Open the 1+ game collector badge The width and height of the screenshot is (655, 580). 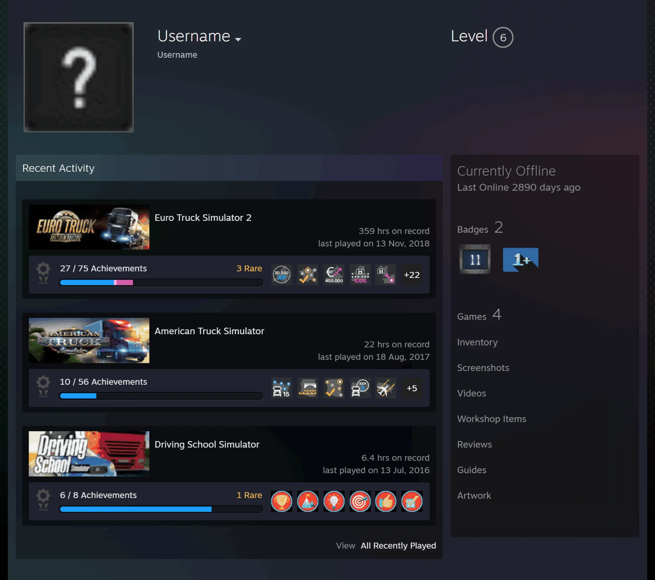(x=521, y=260)
